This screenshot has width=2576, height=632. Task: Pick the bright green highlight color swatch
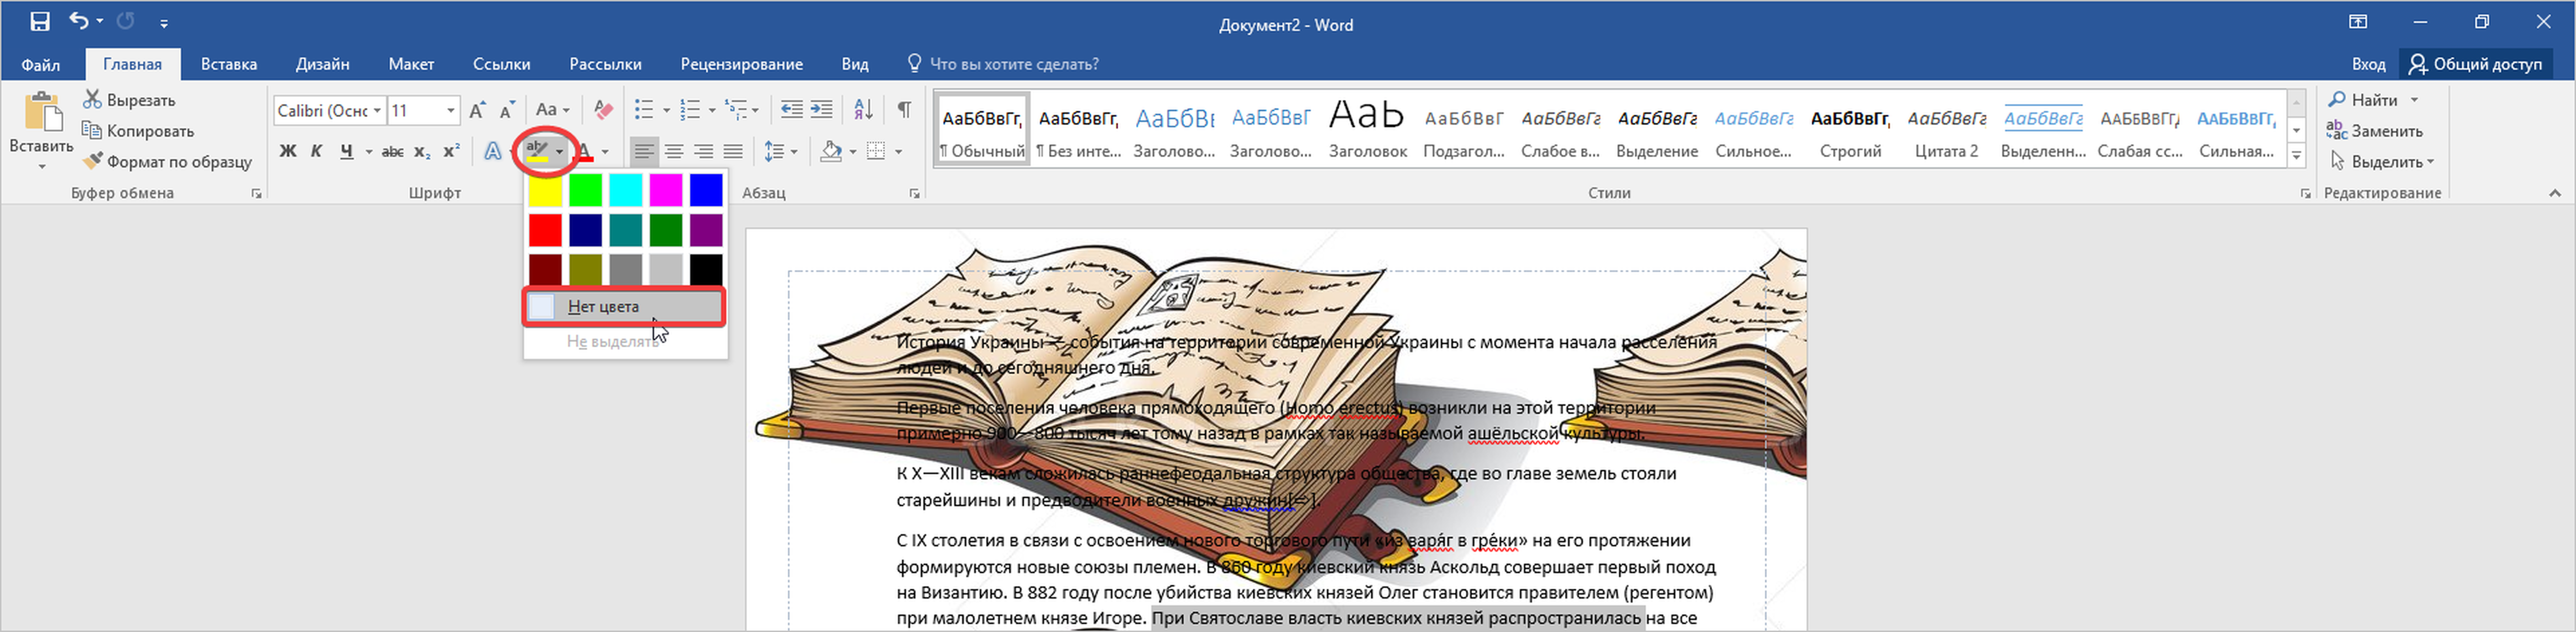click(x=585, y=189)
